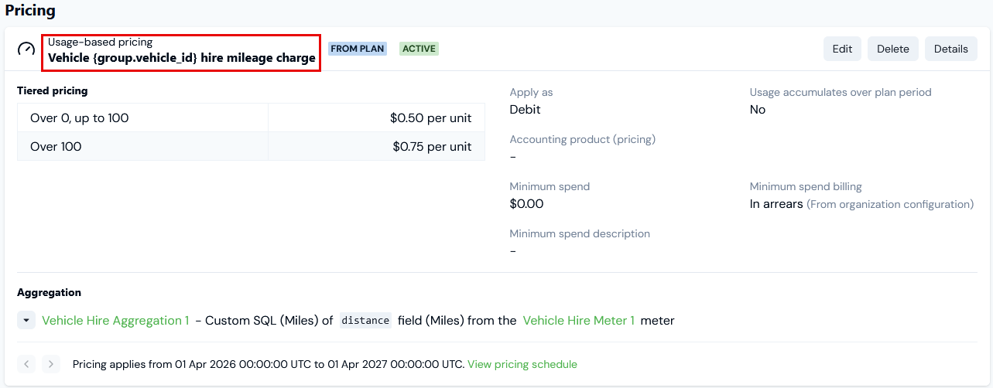Click the "Tiered pricing" heading

[x=53, y=90]
